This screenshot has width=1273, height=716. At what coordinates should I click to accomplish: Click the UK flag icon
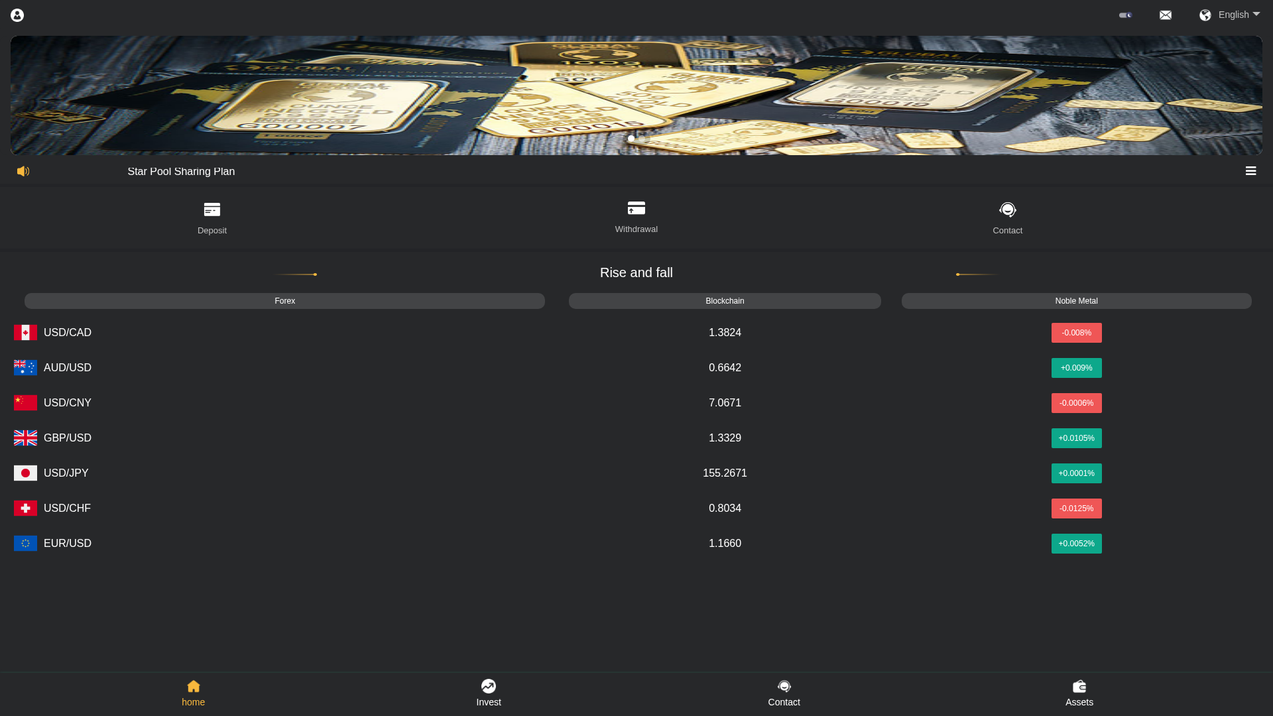pyautogui.click(x=25, y=438)
